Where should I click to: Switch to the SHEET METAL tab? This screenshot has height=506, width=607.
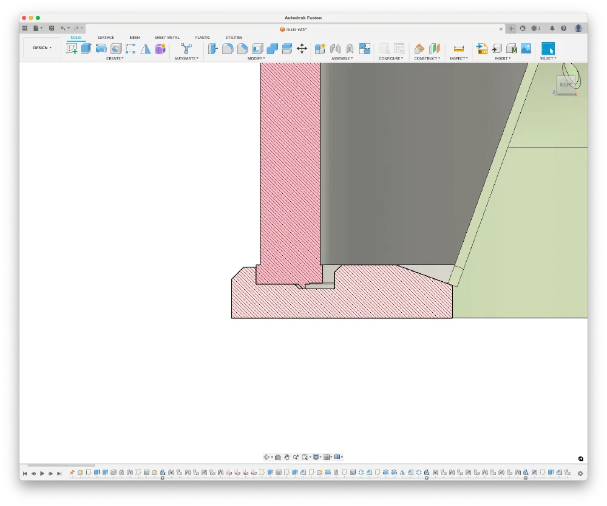(167, 38)
